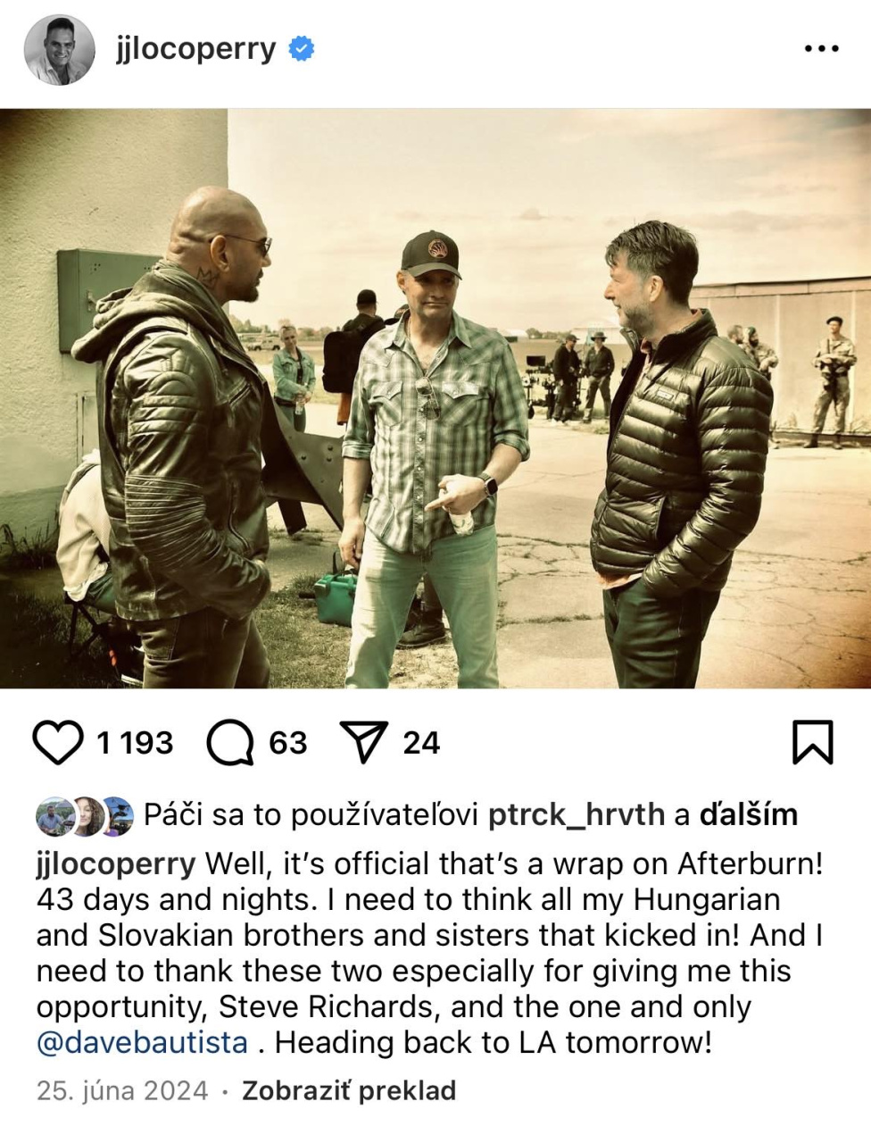
Task: Save post with bookmark icon
Action: tap(812, 743)
